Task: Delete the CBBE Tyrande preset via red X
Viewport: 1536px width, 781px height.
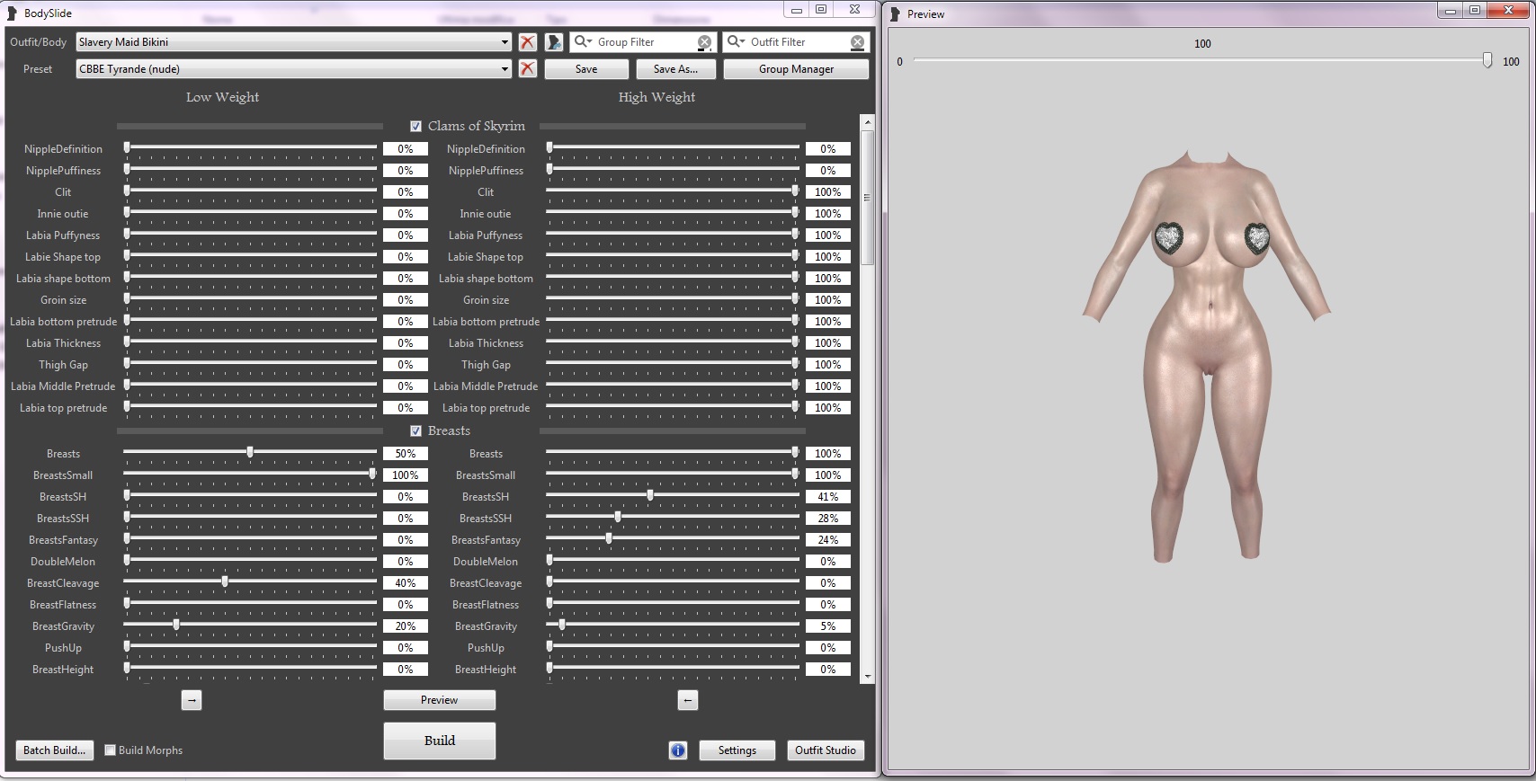Action: (528, 69)
